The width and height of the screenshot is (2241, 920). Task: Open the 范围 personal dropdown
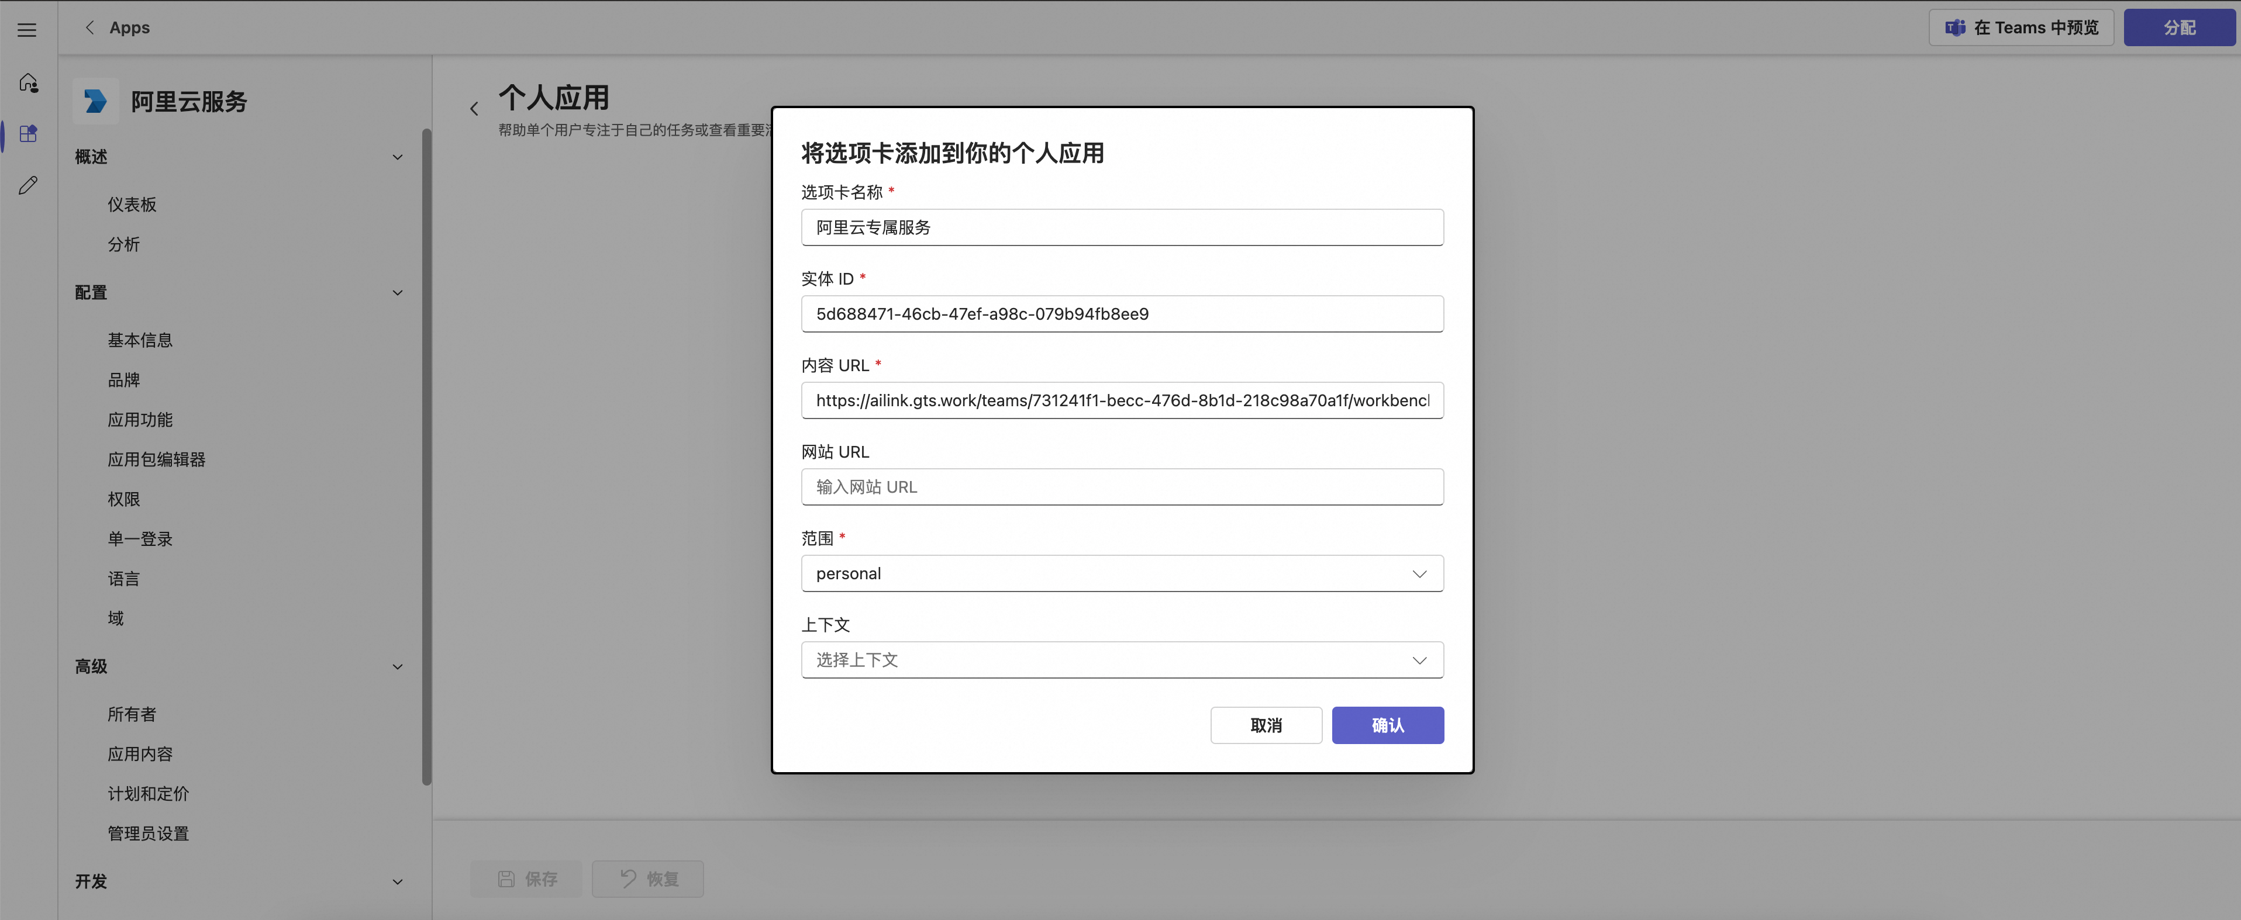point(1121,574)
